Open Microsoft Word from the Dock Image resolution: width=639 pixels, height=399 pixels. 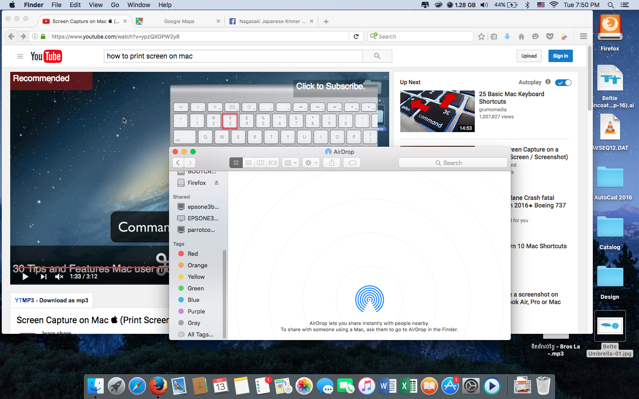click(x=387, y=386)
